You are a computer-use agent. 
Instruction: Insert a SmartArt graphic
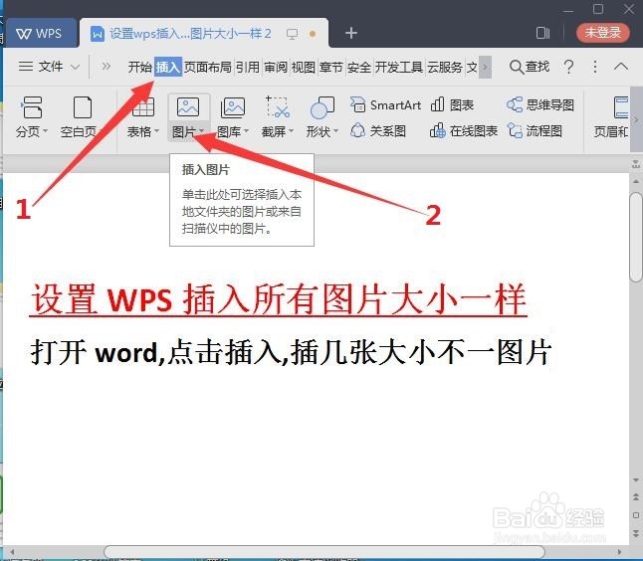[386, 104]
